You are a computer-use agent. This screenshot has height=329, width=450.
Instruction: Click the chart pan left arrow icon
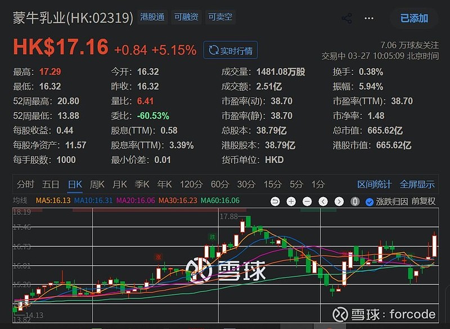tap(323, 202)
